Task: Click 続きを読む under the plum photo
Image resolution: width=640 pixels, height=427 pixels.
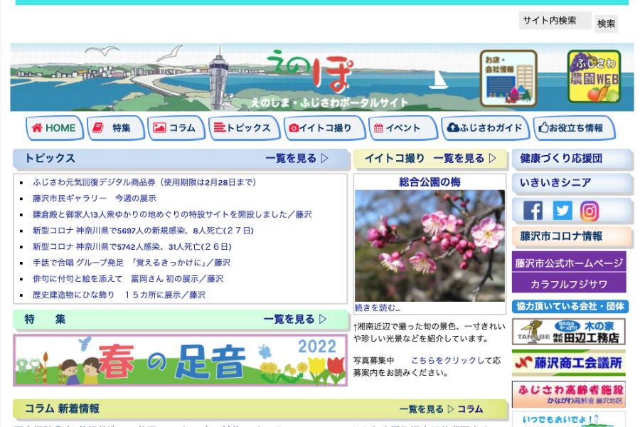Action: pyautogui.click(x=378, y=307)
